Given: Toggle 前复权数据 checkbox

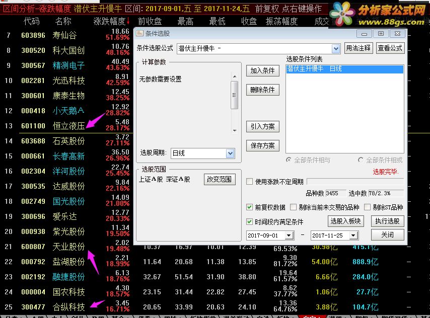Looking at the screenshot, I should click(249, 207).
